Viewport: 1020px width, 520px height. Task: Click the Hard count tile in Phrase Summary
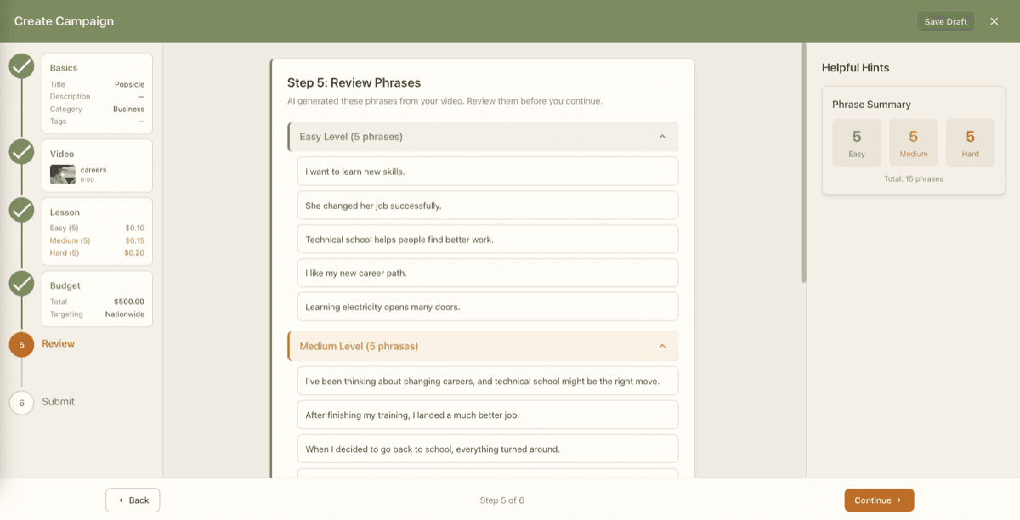coord(971,143)
